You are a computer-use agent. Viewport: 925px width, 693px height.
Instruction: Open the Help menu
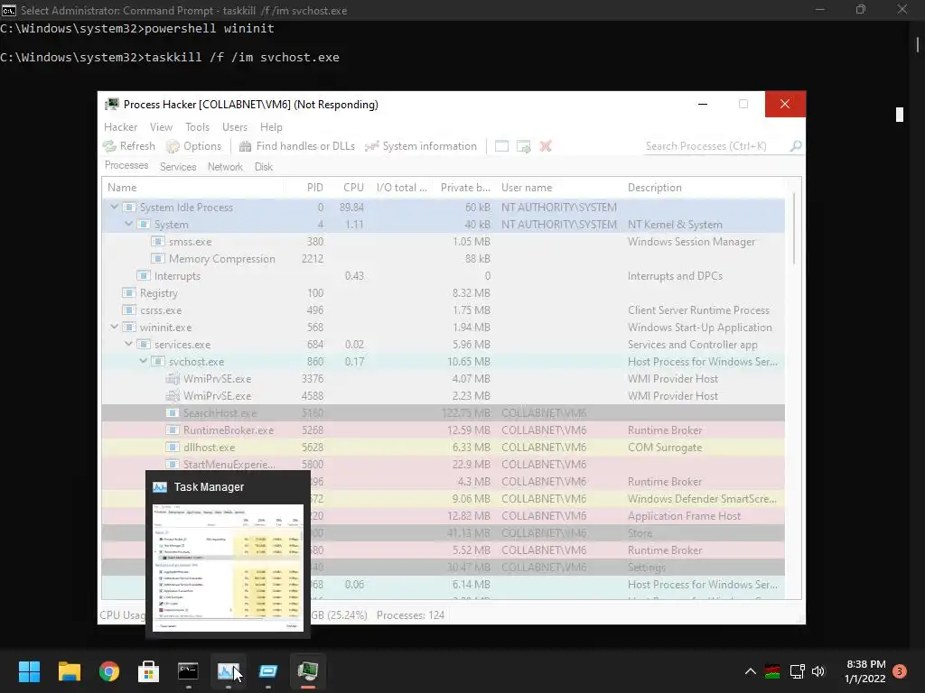(271, 127)
